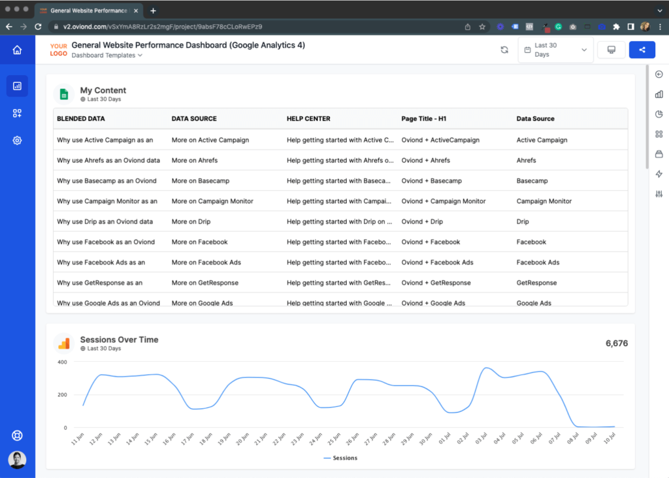Click Why use Basecamp as an Oviond

coord(106,181)
